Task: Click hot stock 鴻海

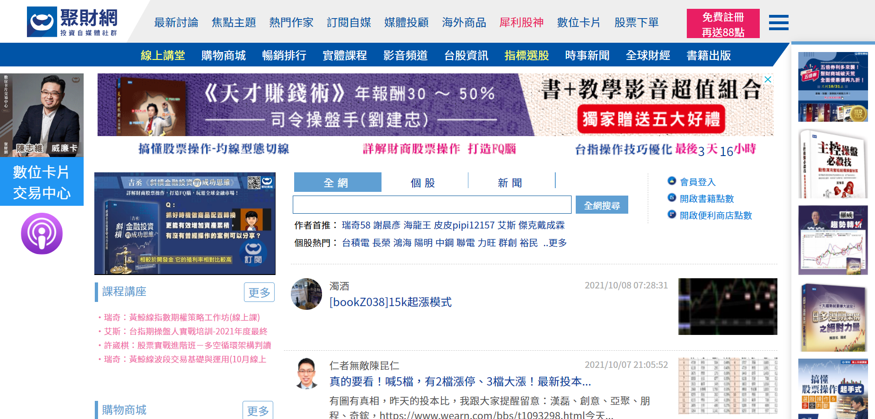Action: point(402,243)
